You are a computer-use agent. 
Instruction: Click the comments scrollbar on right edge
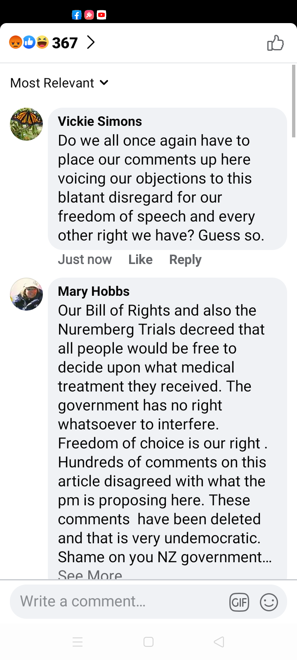coord(294,101)
